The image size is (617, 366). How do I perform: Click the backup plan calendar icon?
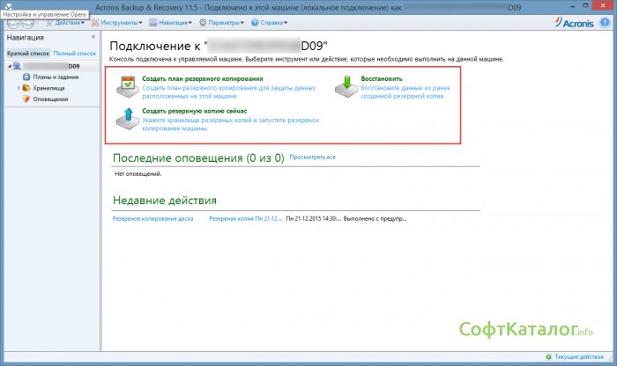[x=128, y=84]
